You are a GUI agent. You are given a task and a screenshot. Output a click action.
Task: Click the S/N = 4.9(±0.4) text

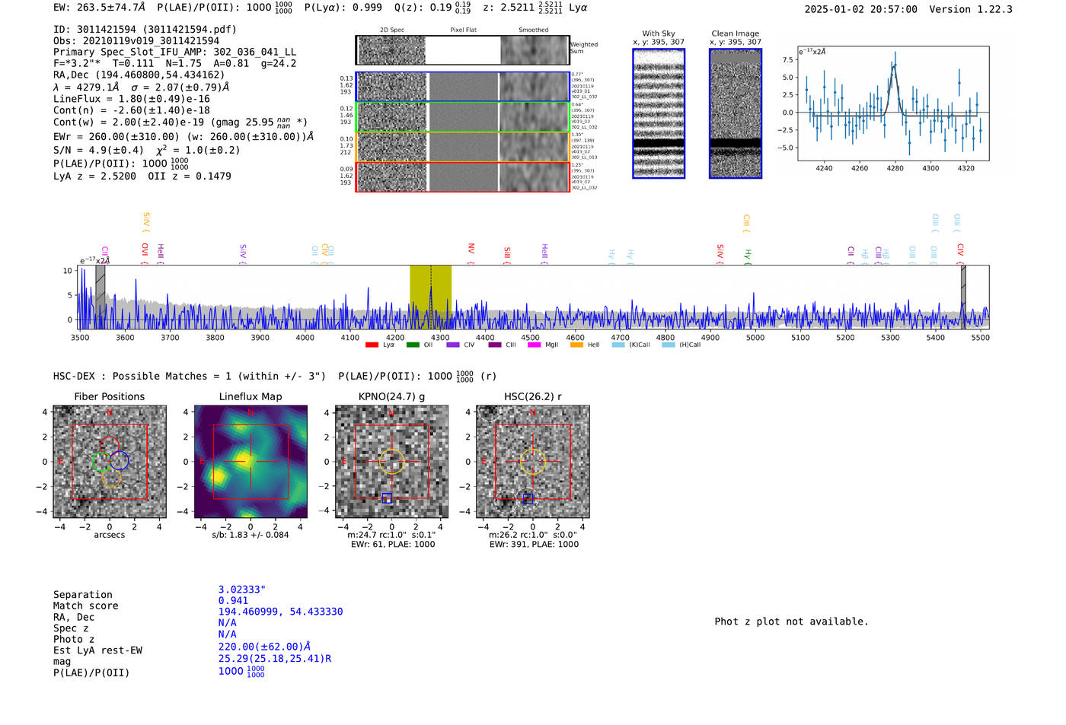coord(99,150)
